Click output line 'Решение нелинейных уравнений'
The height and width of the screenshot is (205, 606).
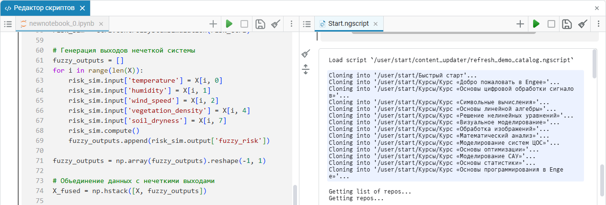pos(451,116)
